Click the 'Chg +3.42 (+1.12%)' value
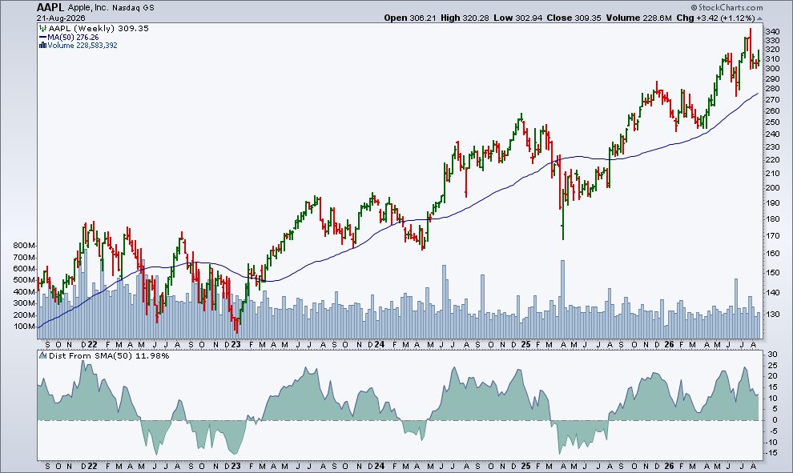The image size is (793, 473). click(715, 18)
